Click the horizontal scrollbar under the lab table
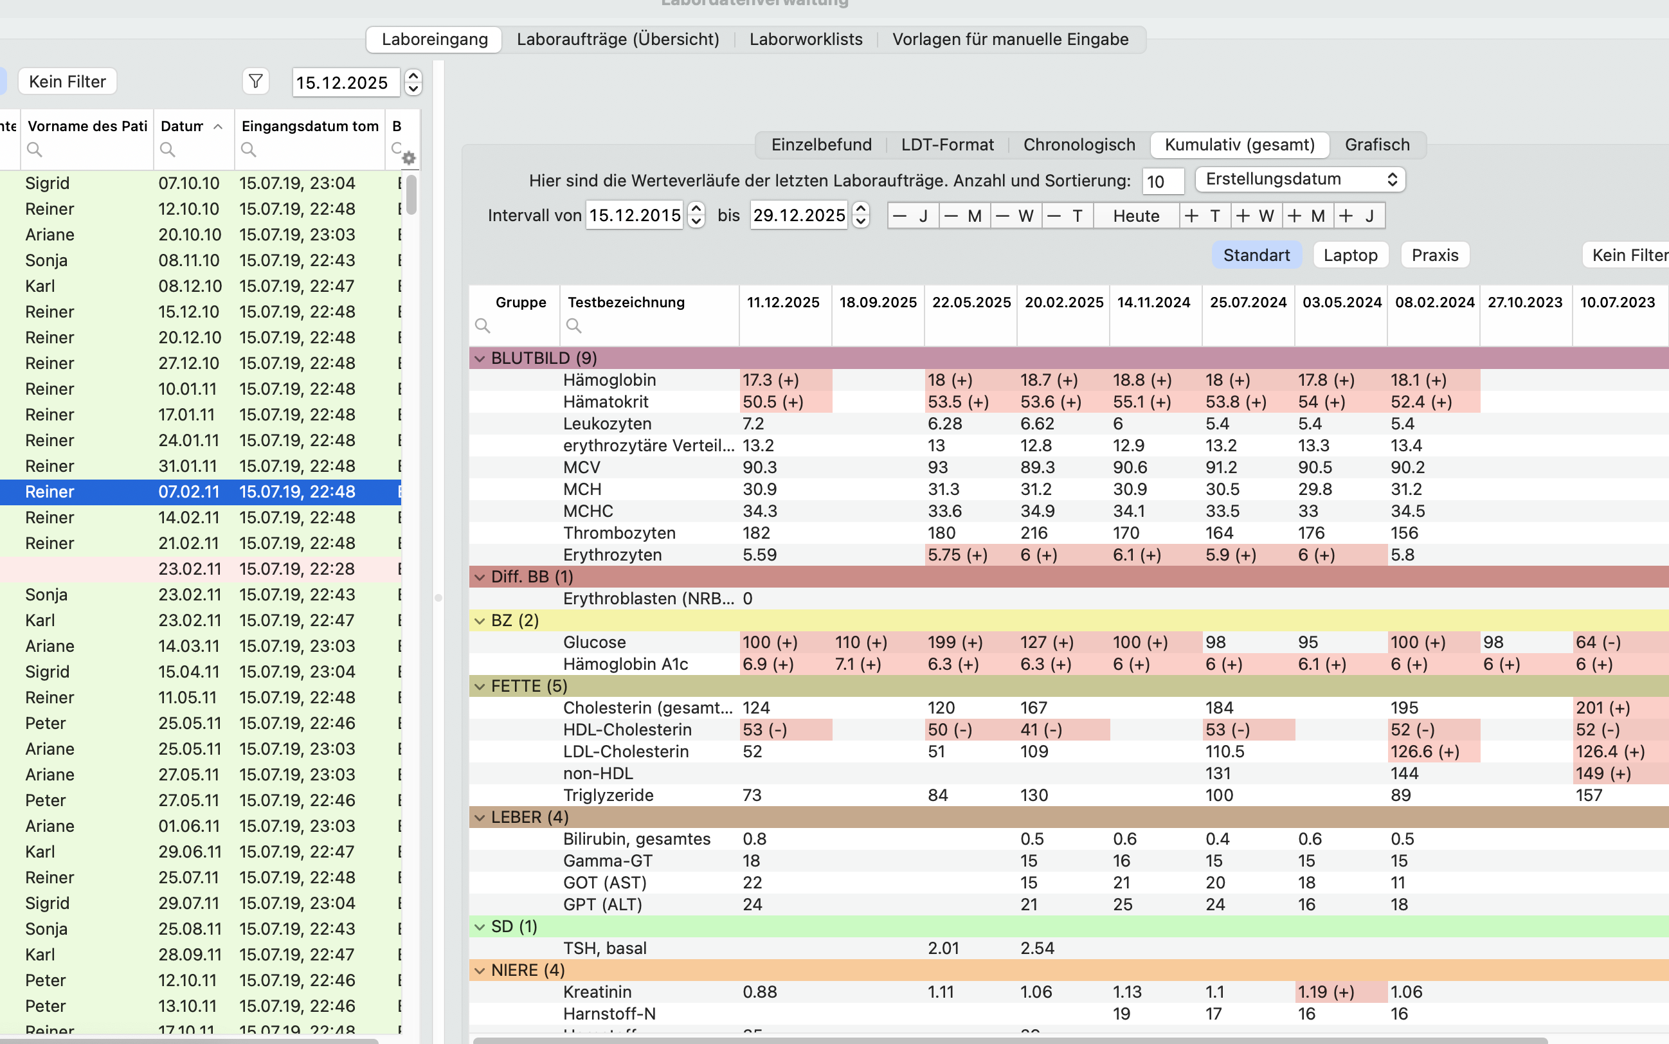The height and width of the screenshot is (1044, 1669). click(x=1009, y=1040)
